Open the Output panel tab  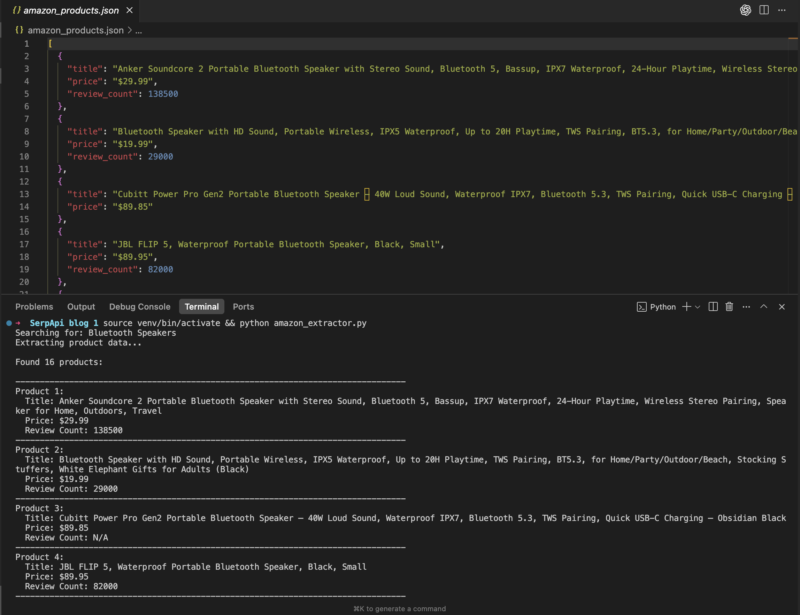point(81,307)
